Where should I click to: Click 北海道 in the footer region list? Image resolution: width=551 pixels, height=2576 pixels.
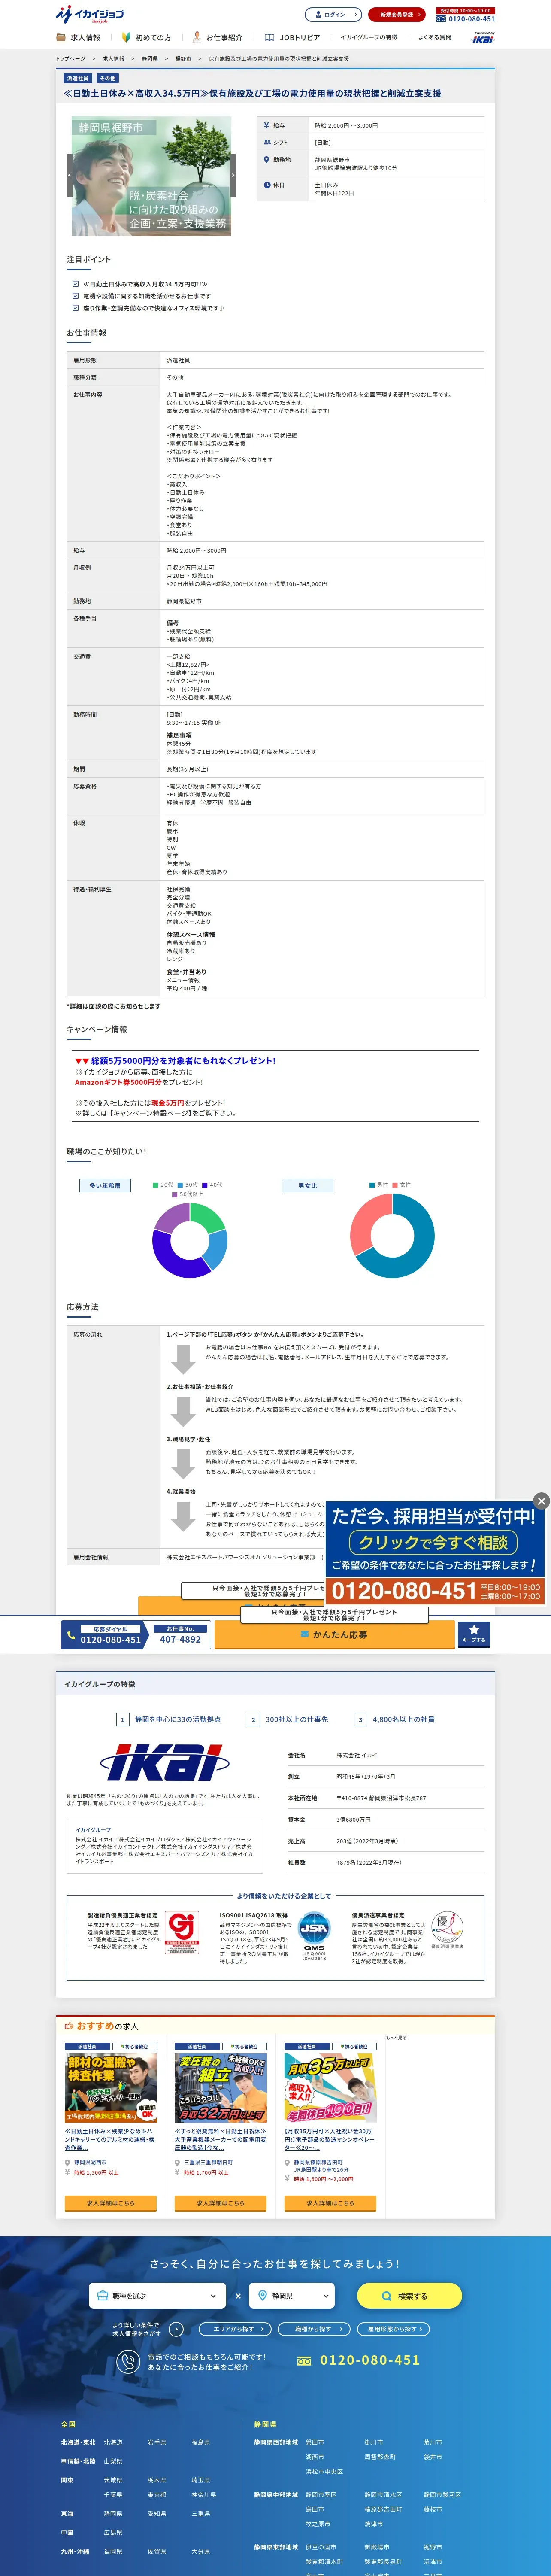coord(113,2443)
